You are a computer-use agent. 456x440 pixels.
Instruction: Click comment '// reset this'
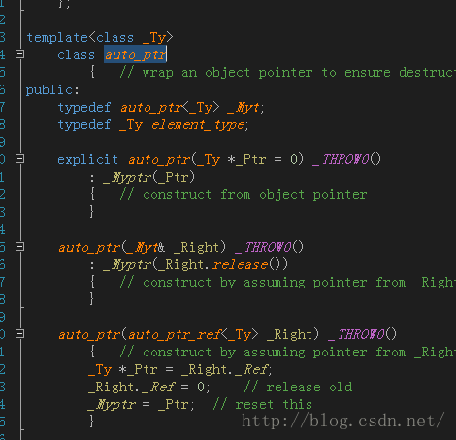coord(263,404)
